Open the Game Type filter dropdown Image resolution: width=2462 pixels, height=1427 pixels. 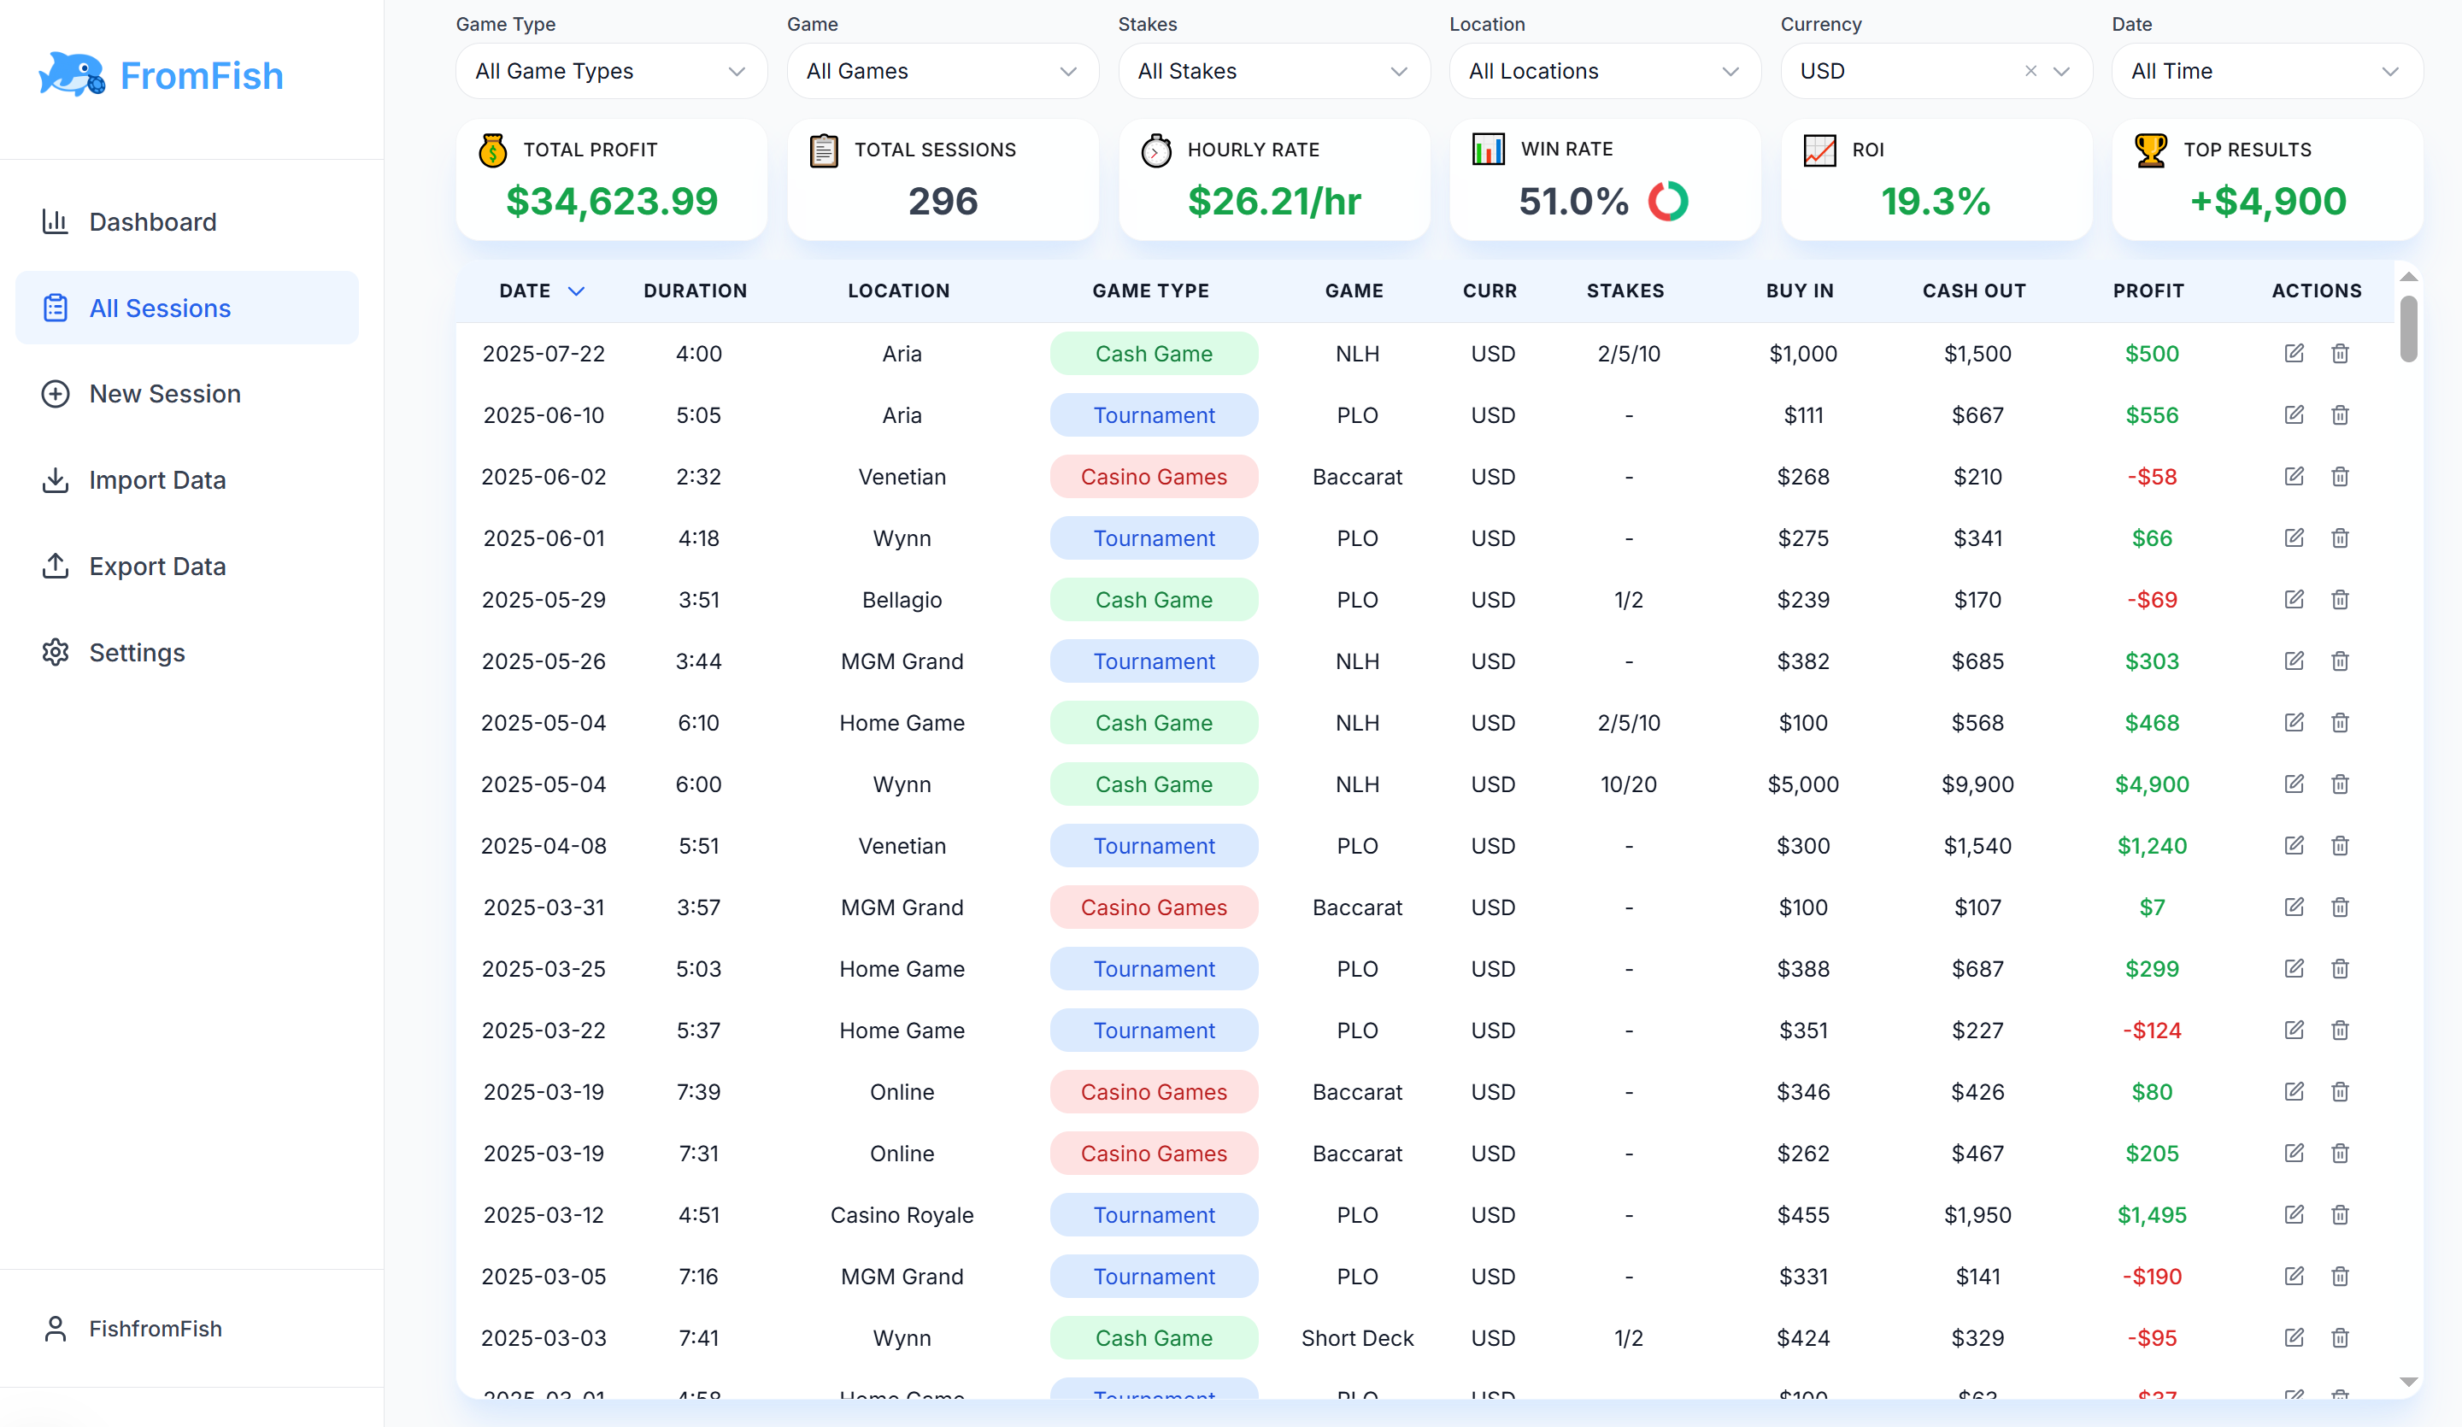pos(609,70)
